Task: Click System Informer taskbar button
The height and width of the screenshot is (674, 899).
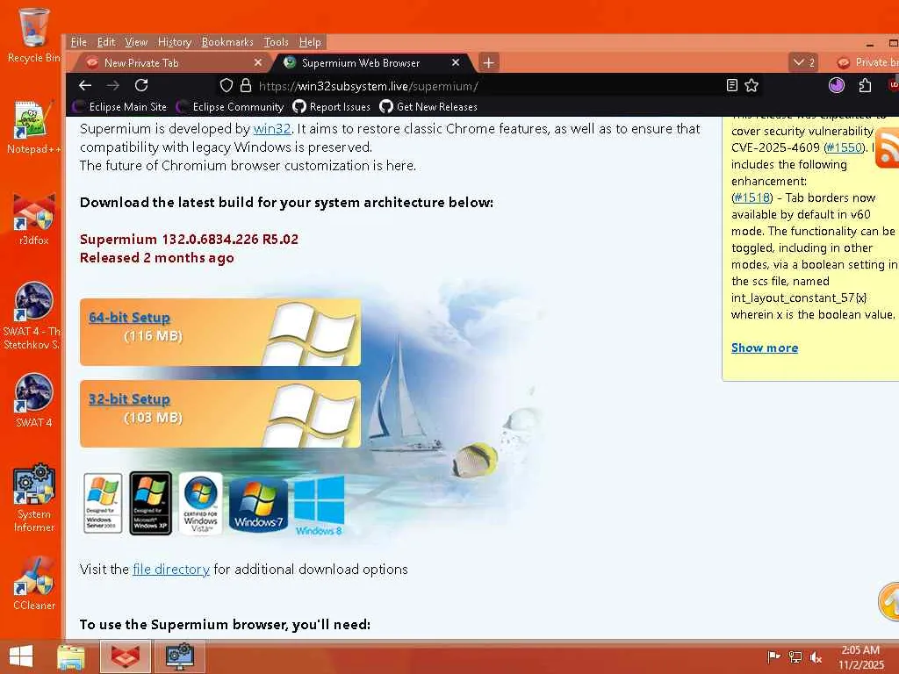Action: [x=180, y=656]
